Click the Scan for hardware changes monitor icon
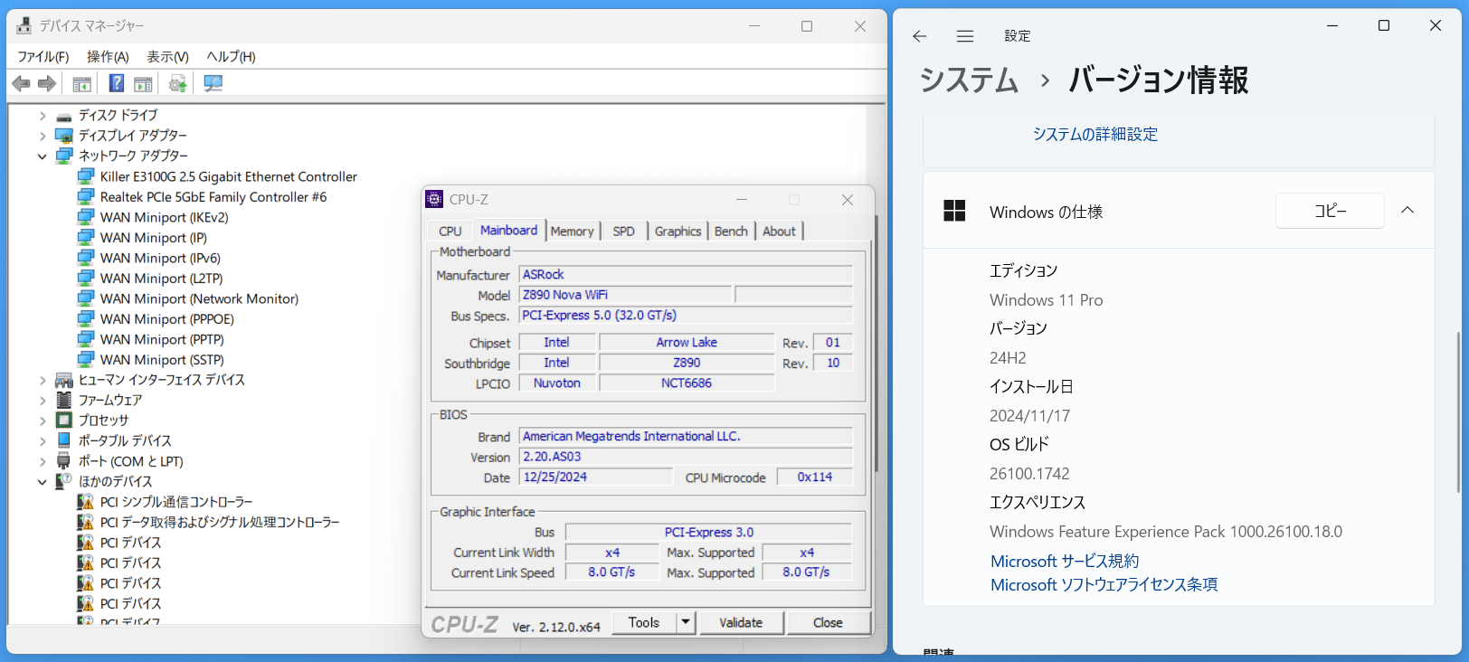This screenshot has width=1469, height=662. click(213, 84)
